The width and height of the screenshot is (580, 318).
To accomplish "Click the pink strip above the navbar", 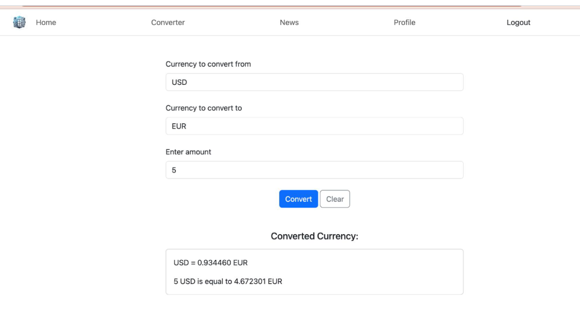I will tap(289, 7).
